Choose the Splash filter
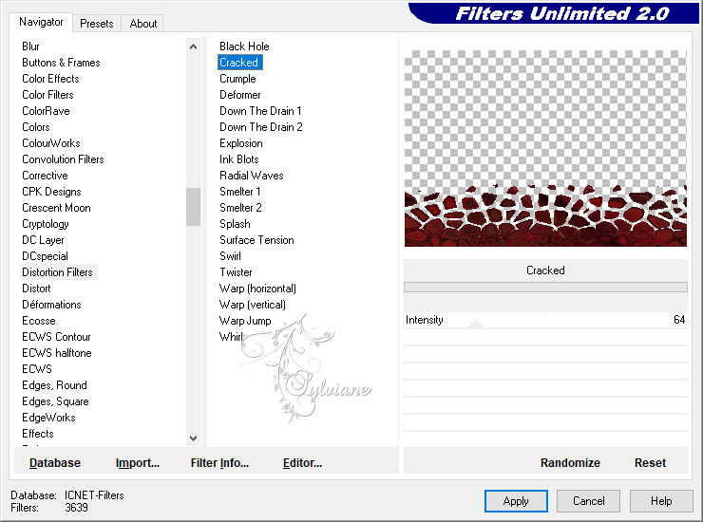Screen dimensions: 703x522 coord(235,224)
